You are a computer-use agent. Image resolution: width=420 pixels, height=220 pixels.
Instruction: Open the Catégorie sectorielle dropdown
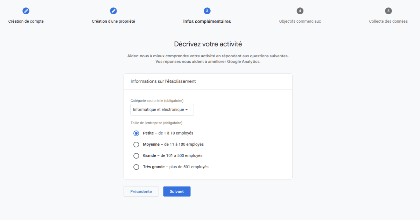162,110
